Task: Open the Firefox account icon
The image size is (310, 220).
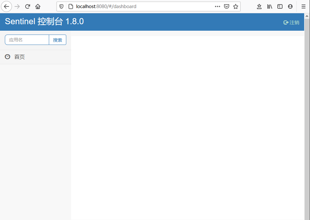Action: click(290, 6)
